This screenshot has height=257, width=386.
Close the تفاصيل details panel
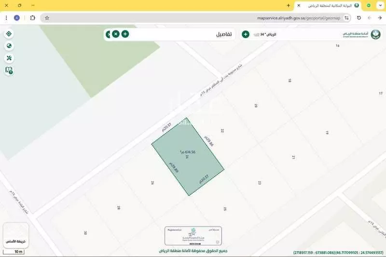tap(116, 34)
